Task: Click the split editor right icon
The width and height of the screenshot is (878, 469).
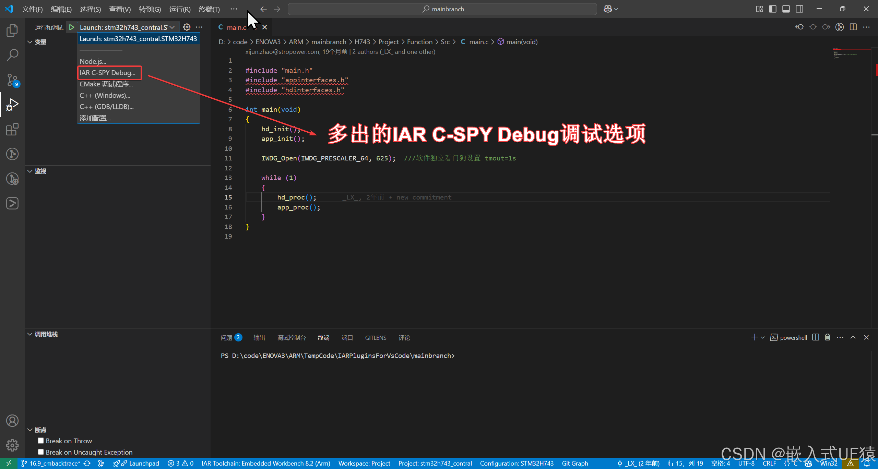Action: click(x=853, y=27)
